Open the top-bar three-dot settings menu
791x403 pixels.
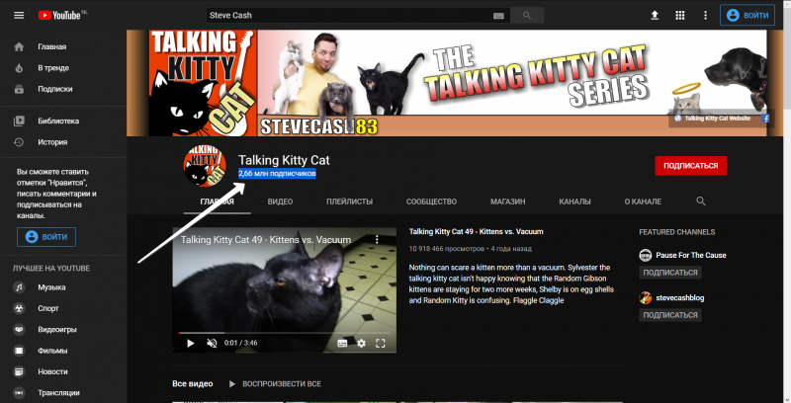point(705,15)
